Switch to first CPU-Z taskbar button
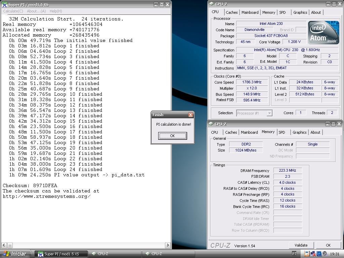The width and height of the screenshot is (344, 258). 115,254
